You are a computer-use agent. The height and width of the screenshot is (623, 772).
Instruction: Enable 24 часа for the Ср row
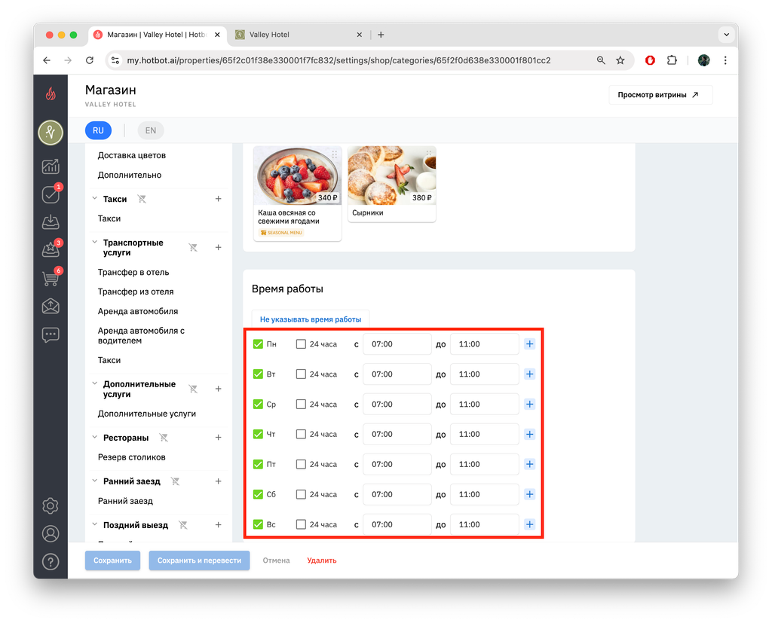[301, 404]
